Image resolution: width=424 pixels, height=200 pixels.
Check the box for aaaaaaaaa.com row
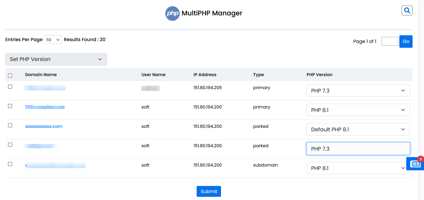tap(10, 125)
